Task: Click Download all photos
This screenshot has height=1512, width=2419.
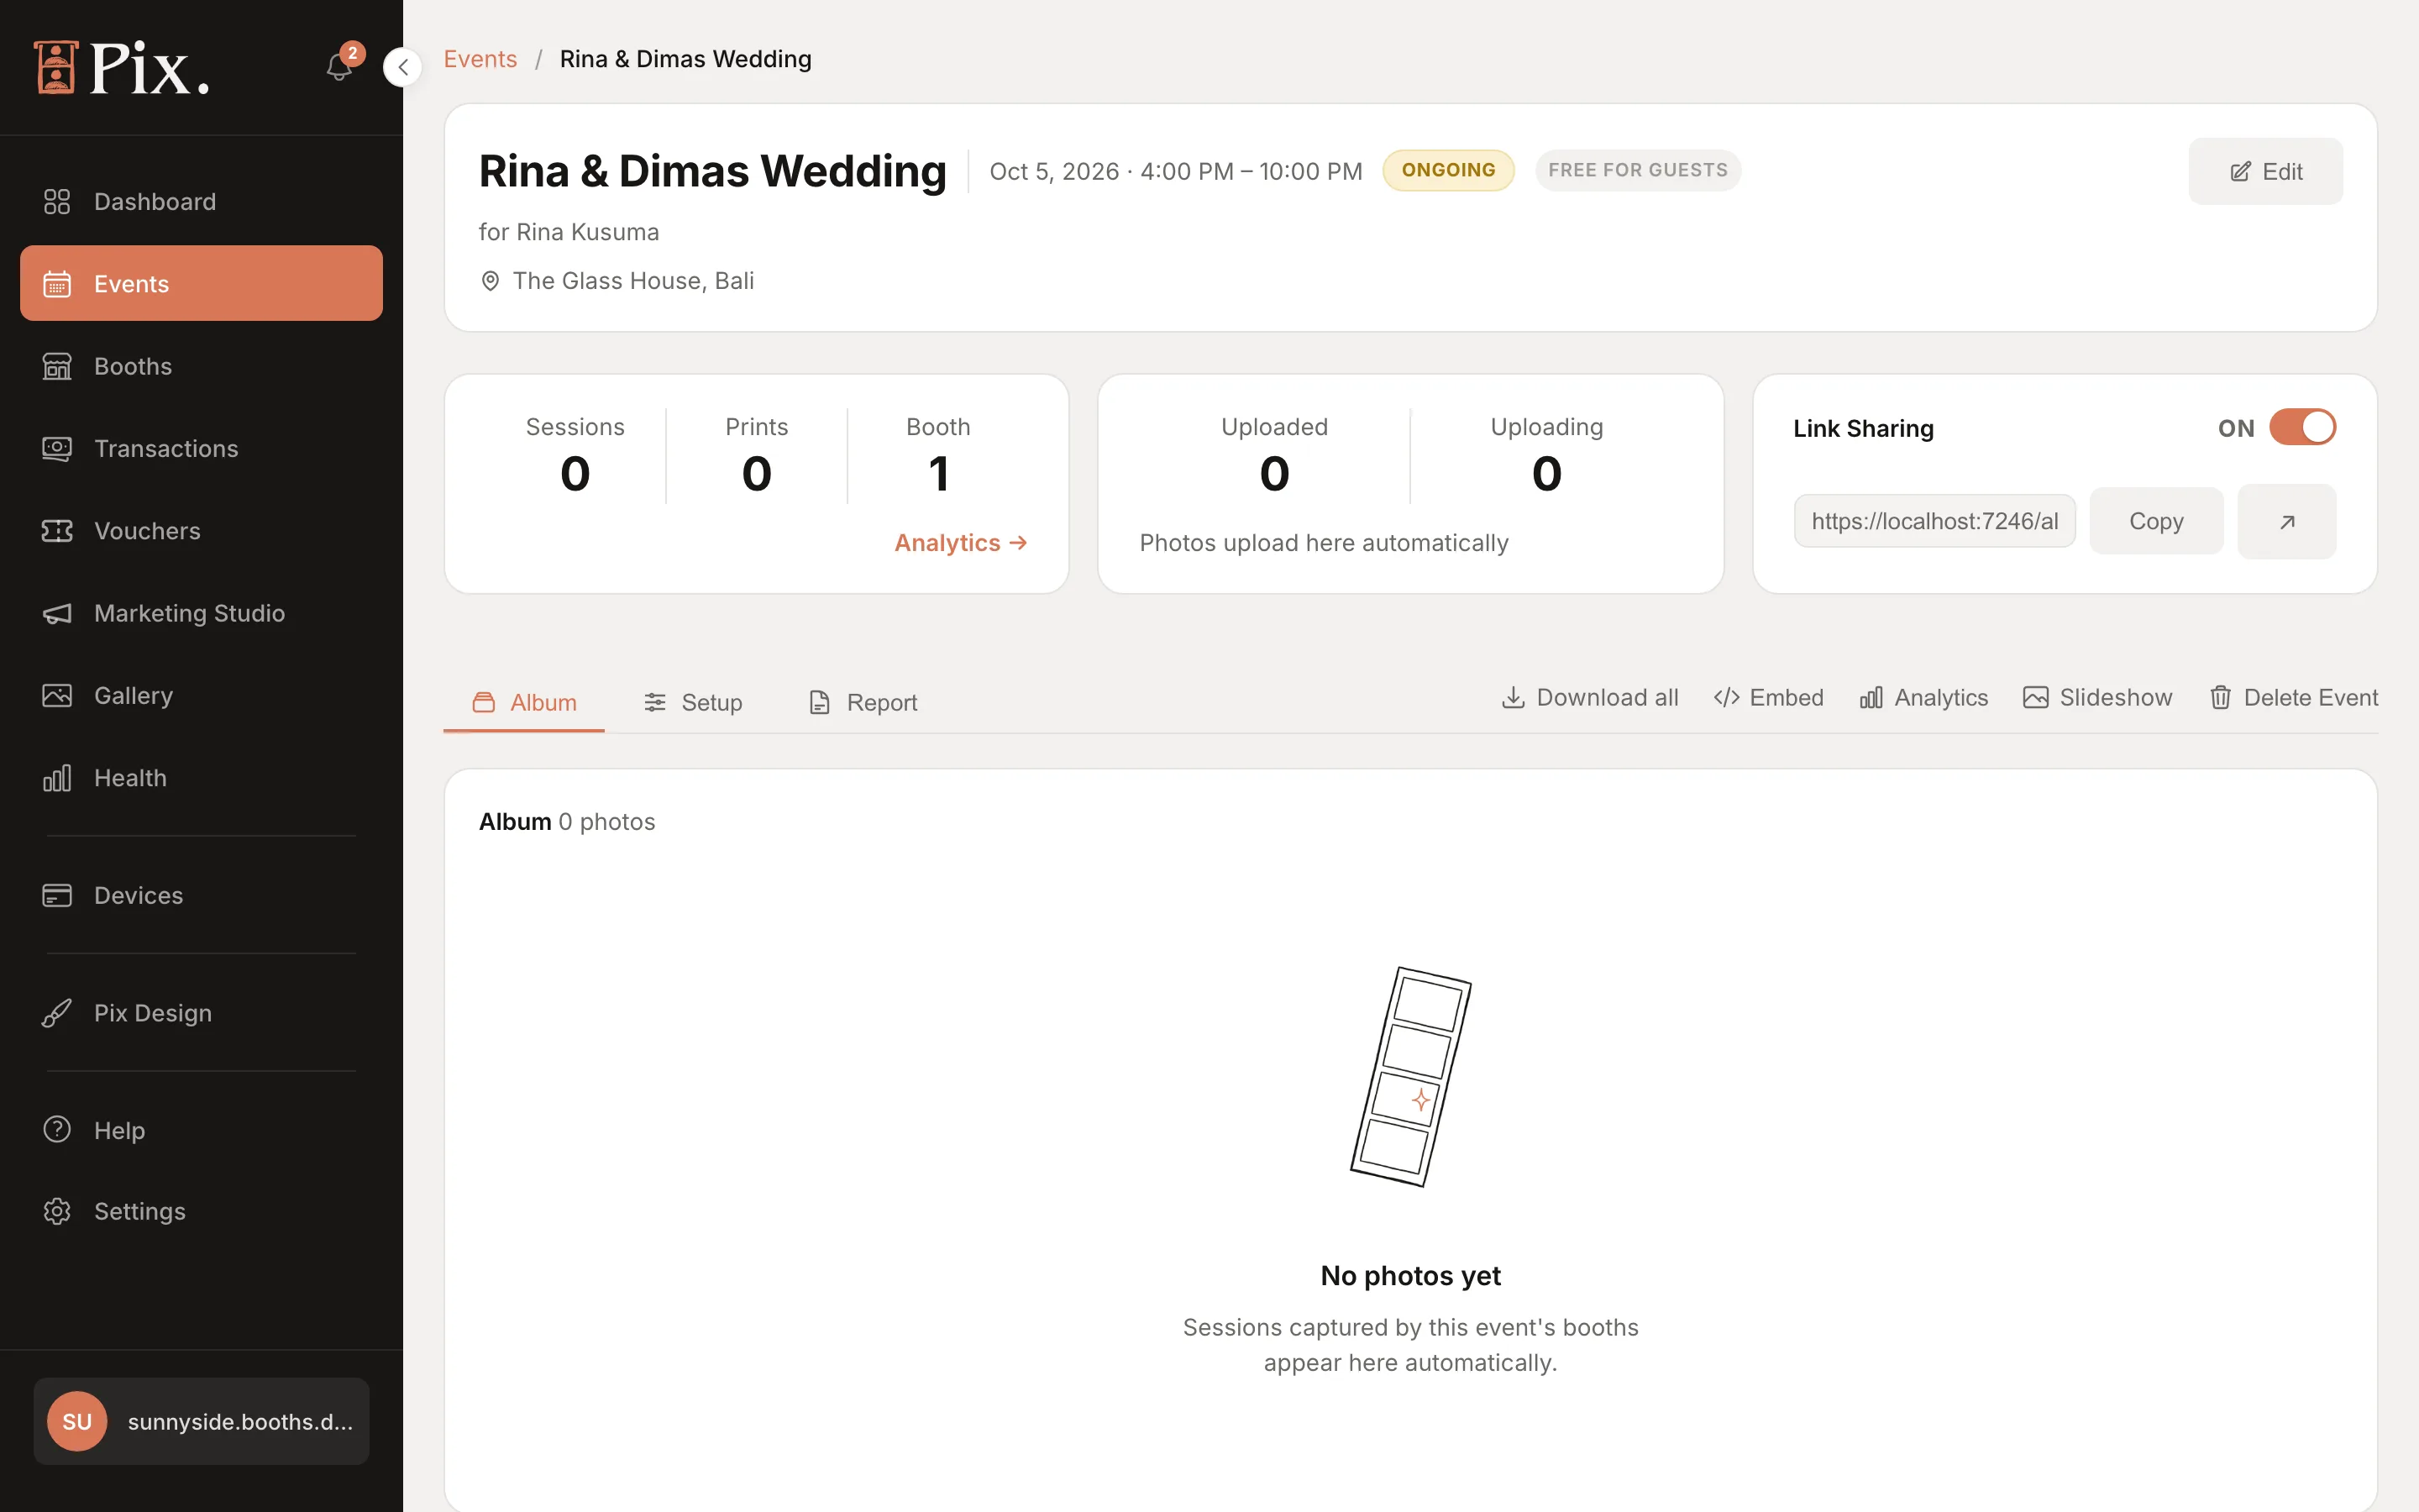Action: [1589, 697]
